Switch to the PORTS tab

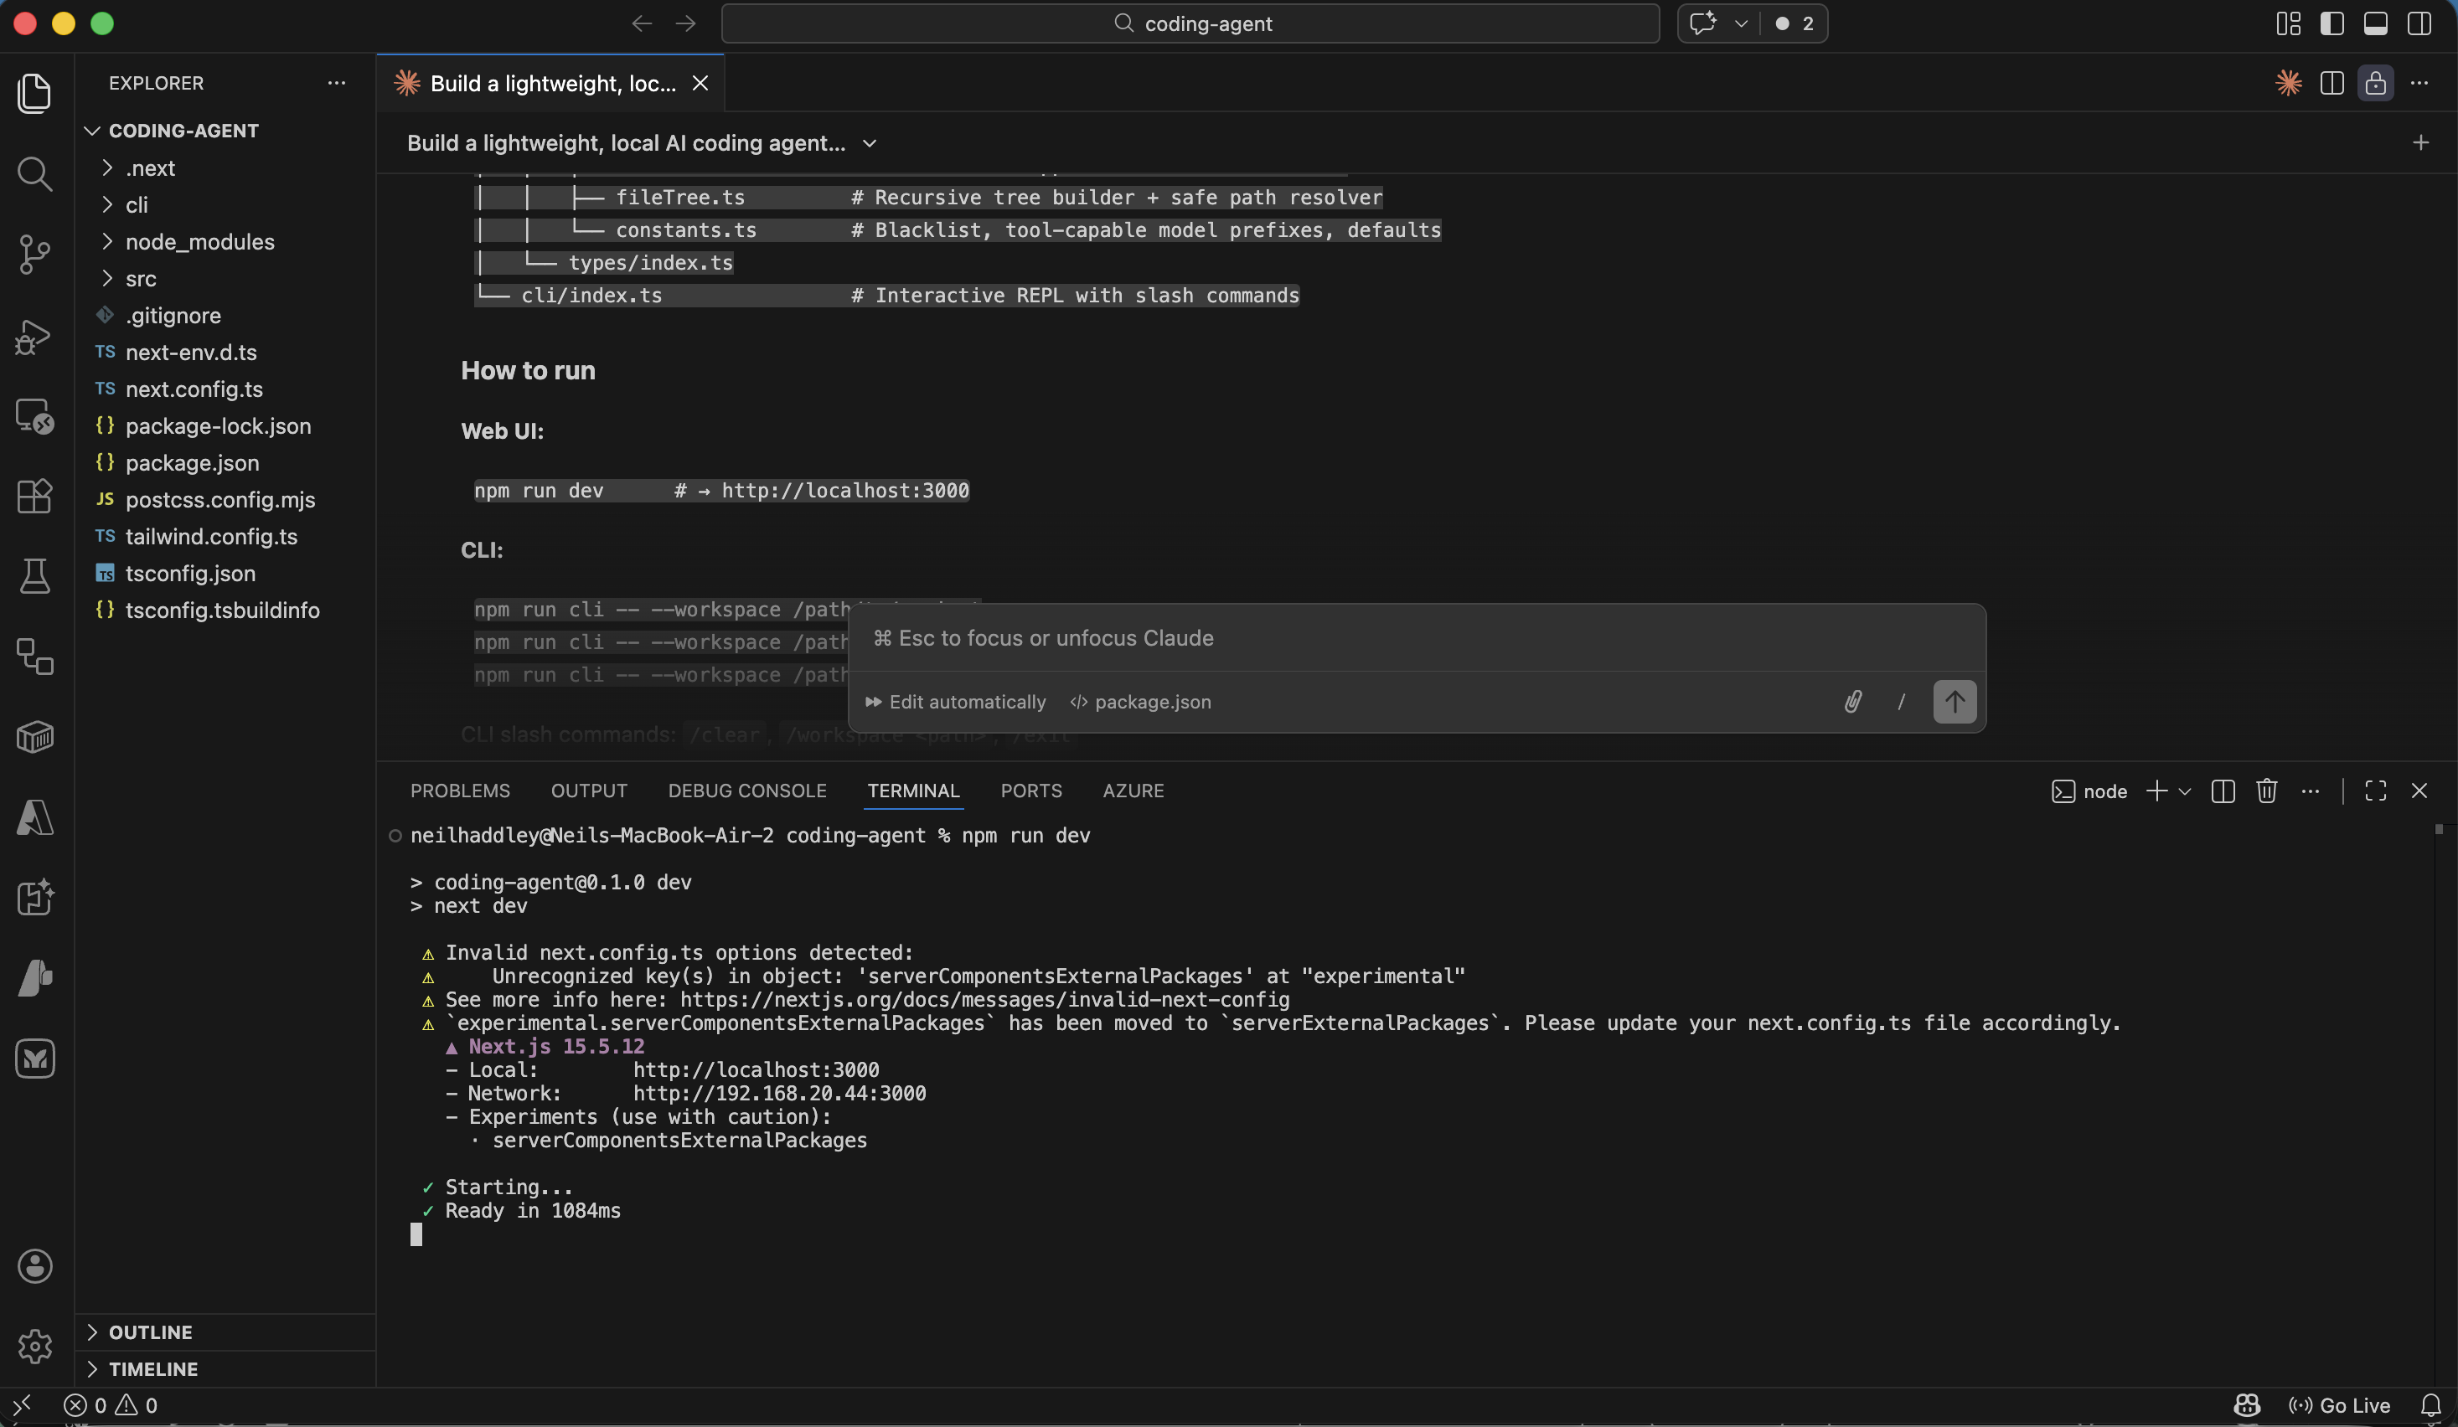point(1031,791)
